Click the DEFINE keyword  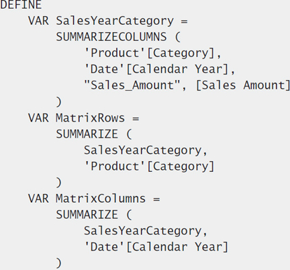click(21, 5)
